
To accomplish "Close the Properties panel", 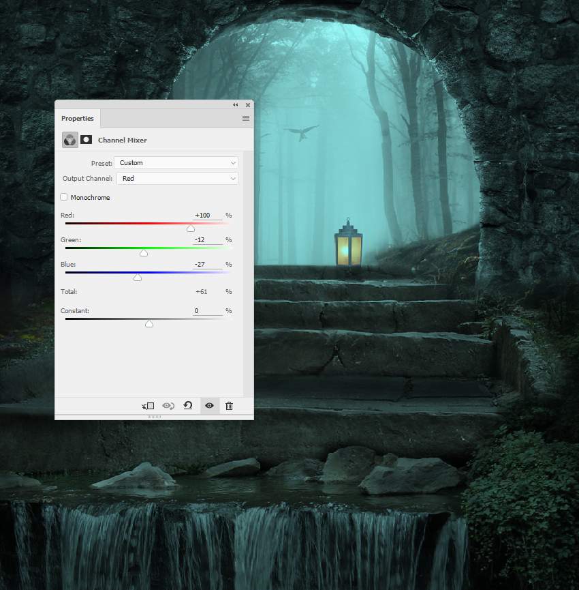I will (x=247, y=105).
